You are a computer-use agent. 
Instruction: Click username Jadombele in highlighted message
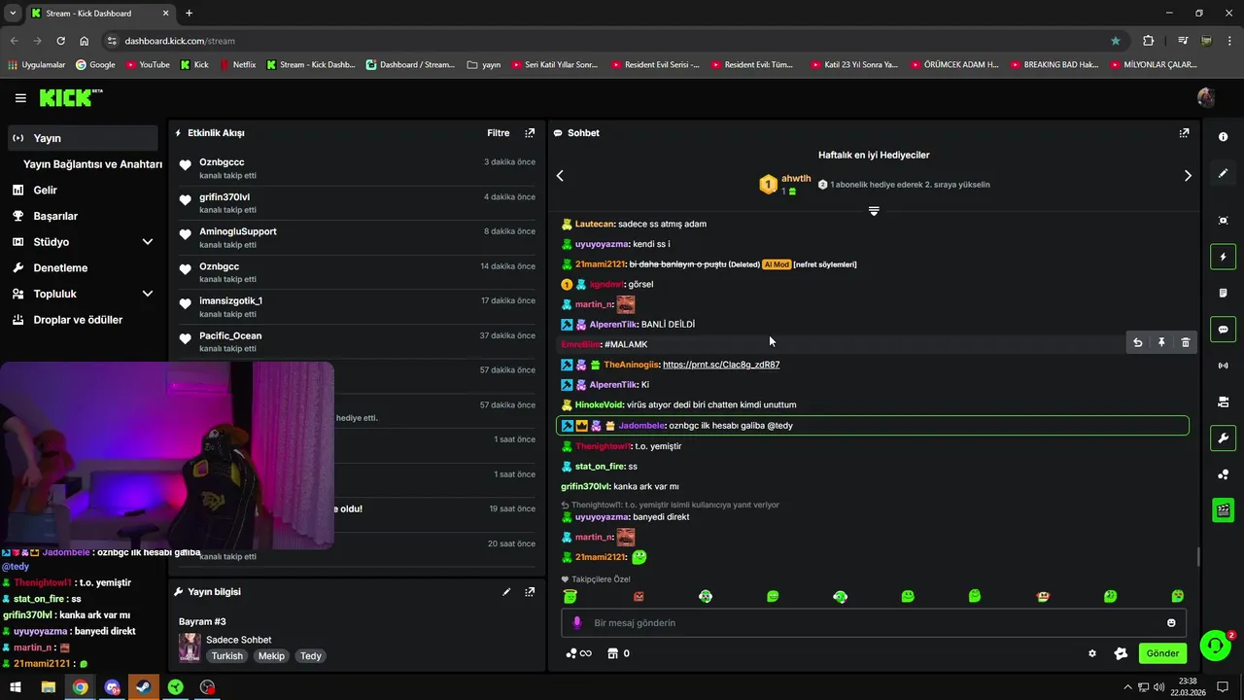(641, 426)
